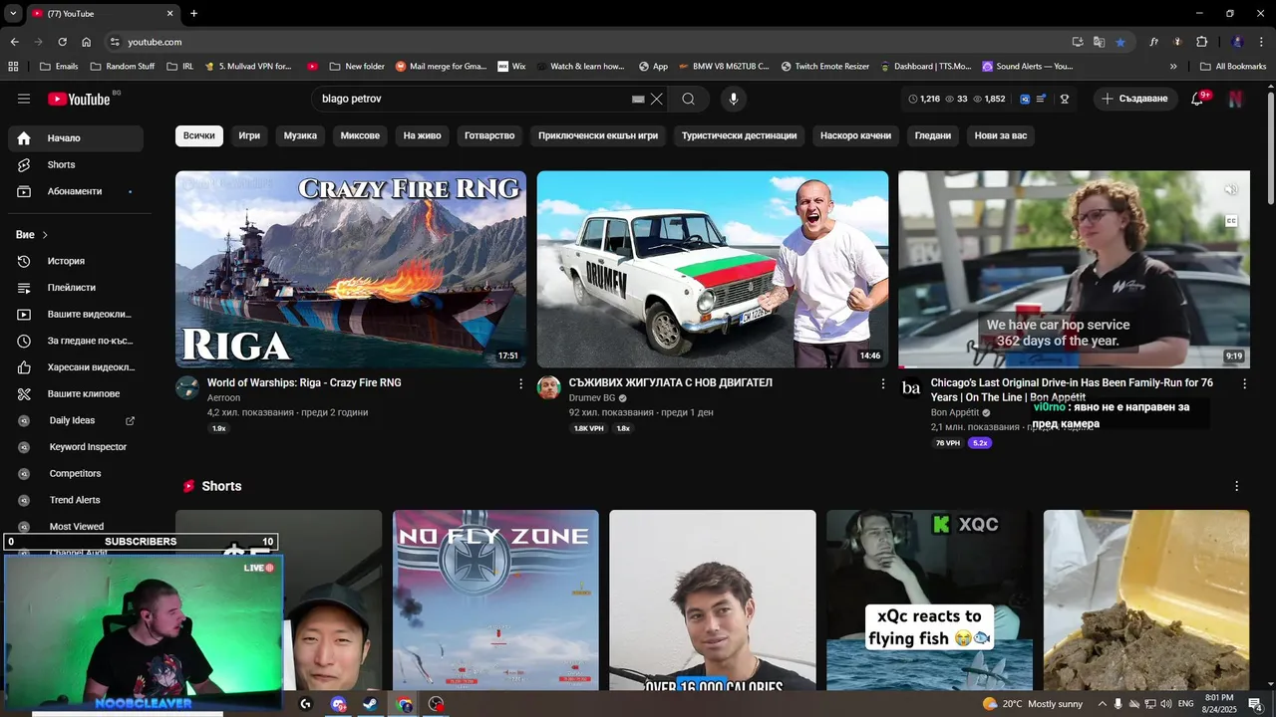The image size is (1276, 717).
Task: Open Chrome three-dot menu
Action: click(x=1261, y=42)
